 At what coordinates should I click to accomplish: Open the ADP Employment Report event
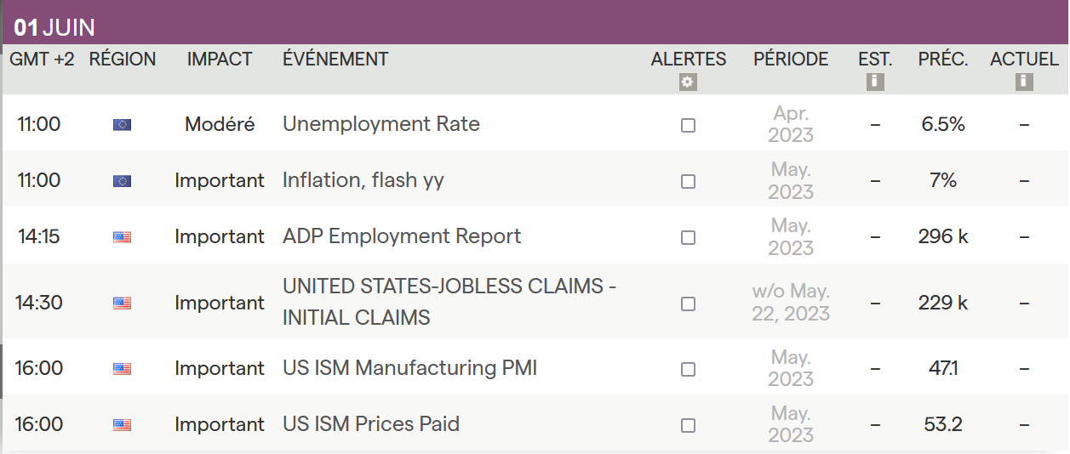pyautogui.click(x=402, y=236)
